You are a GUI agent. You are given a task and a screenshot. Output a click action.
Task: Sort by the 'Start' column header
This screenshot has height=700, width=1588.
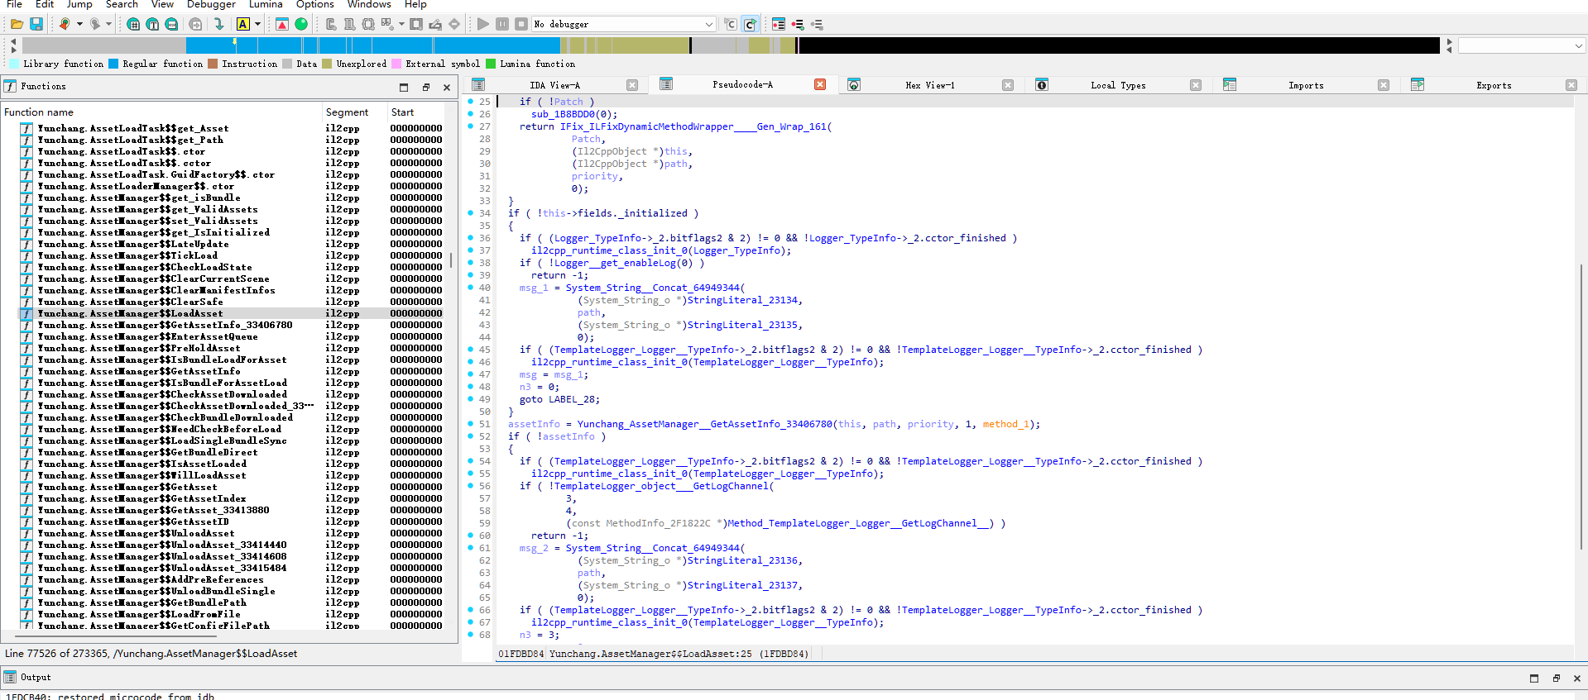coord(416,112)
